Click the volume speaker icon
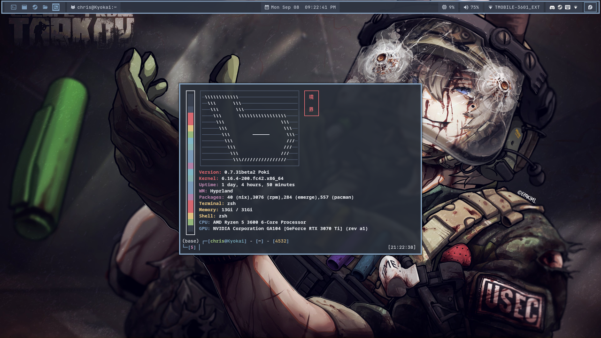 (x=466, y=7)
